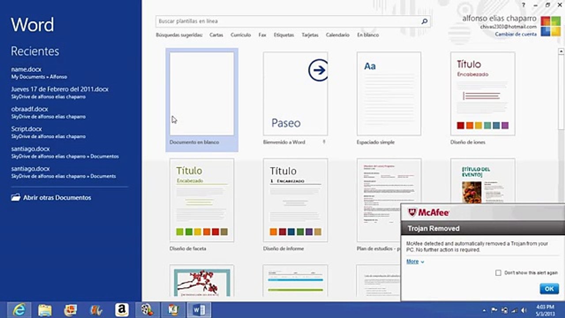The width and height of the screenshot is (565, 318).
Task: Open the taskbar clock and date
Action: [545, 310]
